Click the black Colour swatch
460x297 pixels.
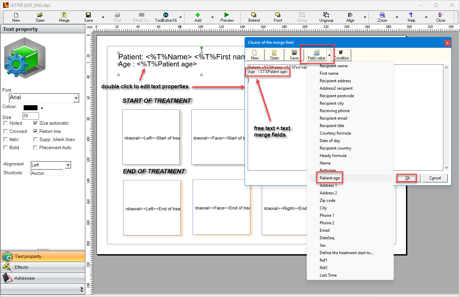click(x=31, y=108)
